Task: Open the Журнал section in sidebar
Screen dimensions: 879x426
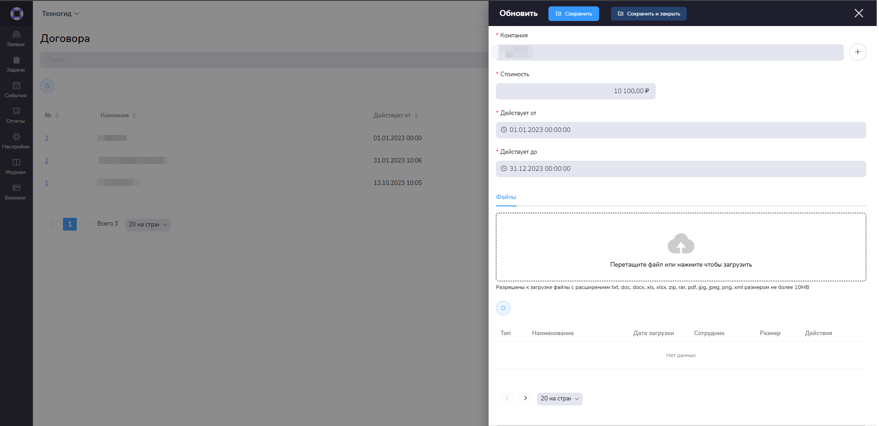Action: [16, 167]
